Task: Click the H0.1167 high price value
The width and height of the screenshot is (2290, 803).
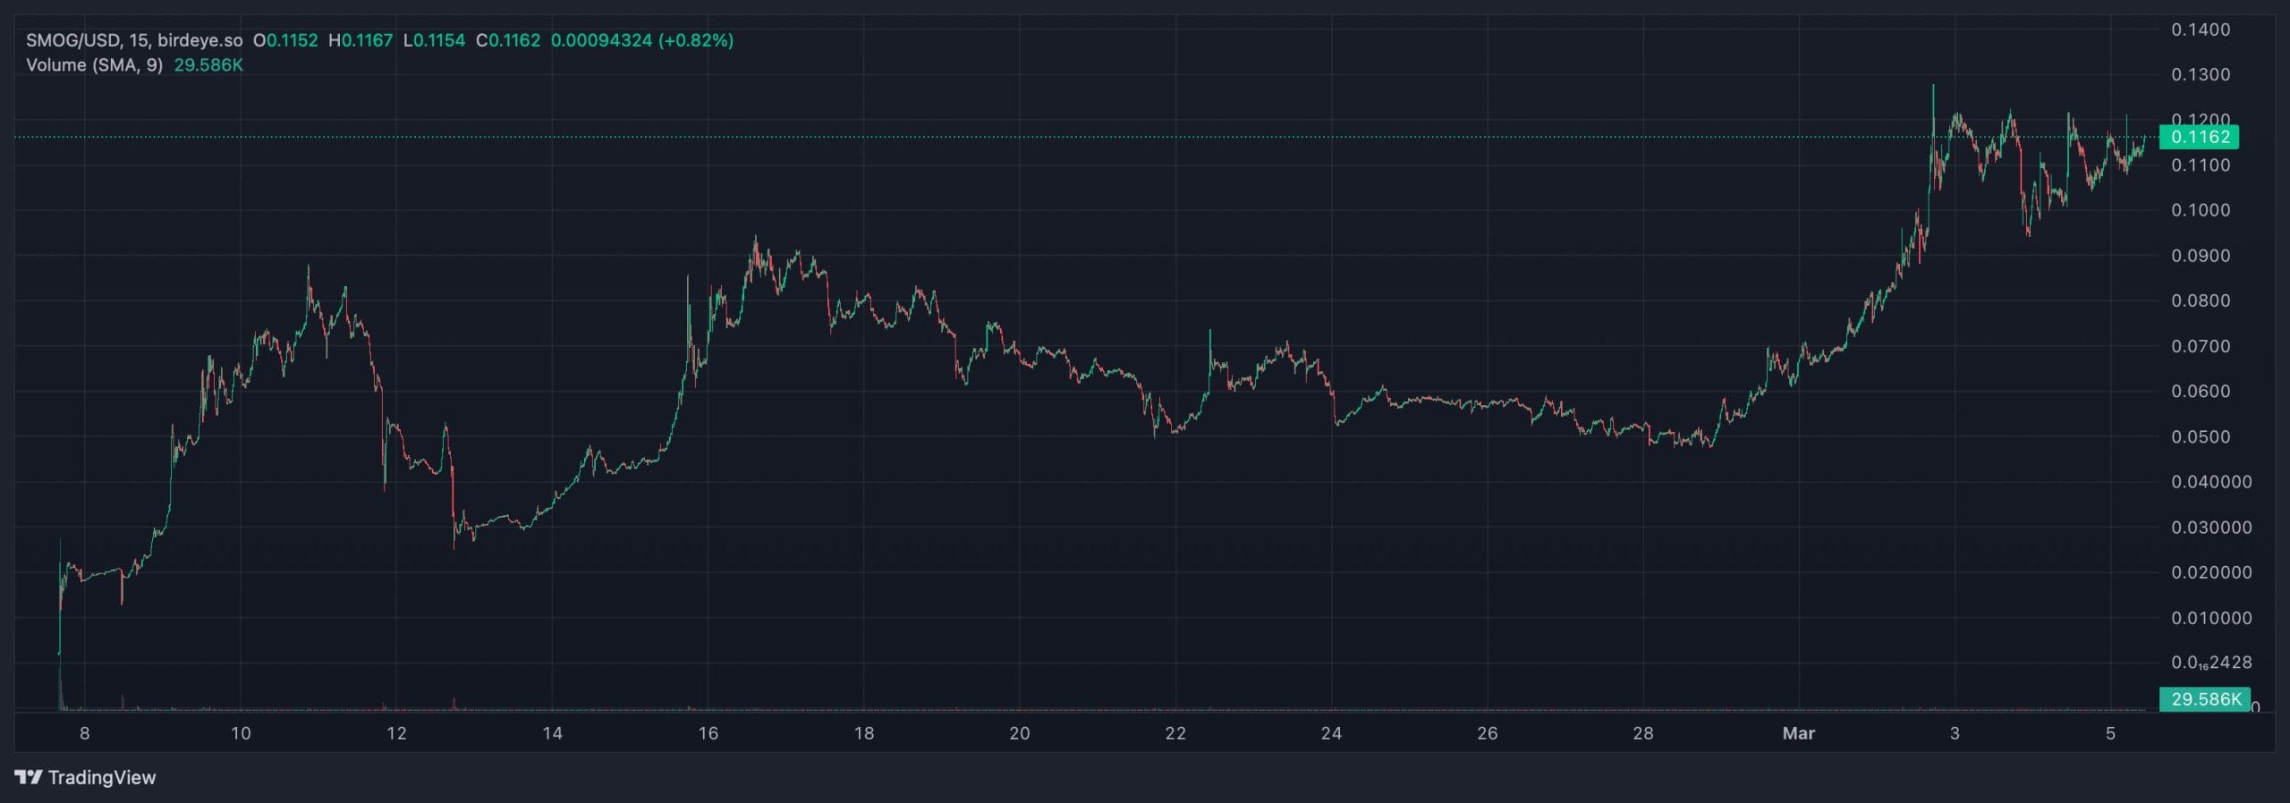Action: 360,40
